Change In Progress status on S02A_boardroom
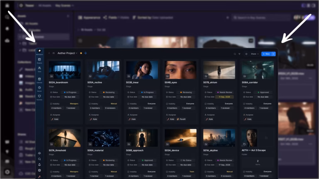 point(70,92)
